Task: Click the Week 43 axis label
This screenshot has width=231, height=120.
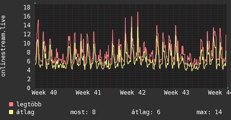Action: [177, 93]
